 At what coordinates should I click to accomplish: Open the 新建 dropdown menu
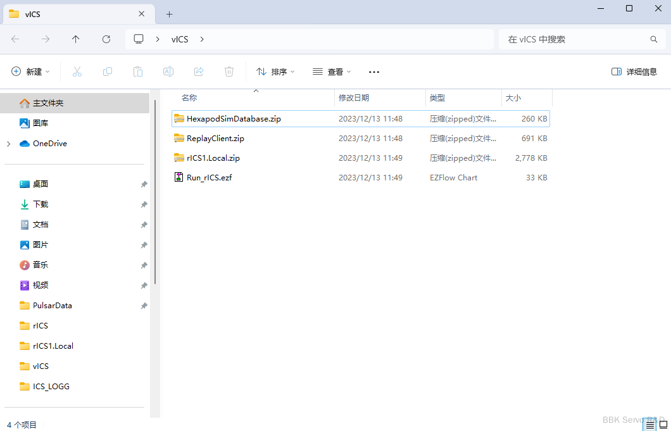(x=30, y=72)
